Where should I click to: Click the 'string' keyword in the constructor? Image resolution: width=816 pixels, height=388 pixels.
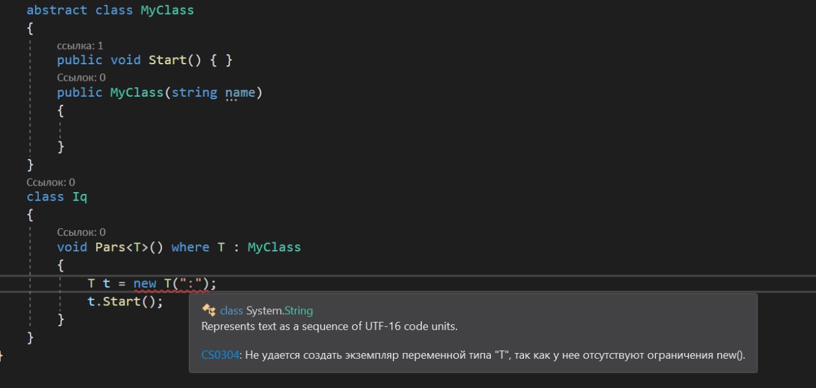tap(194, 93)
